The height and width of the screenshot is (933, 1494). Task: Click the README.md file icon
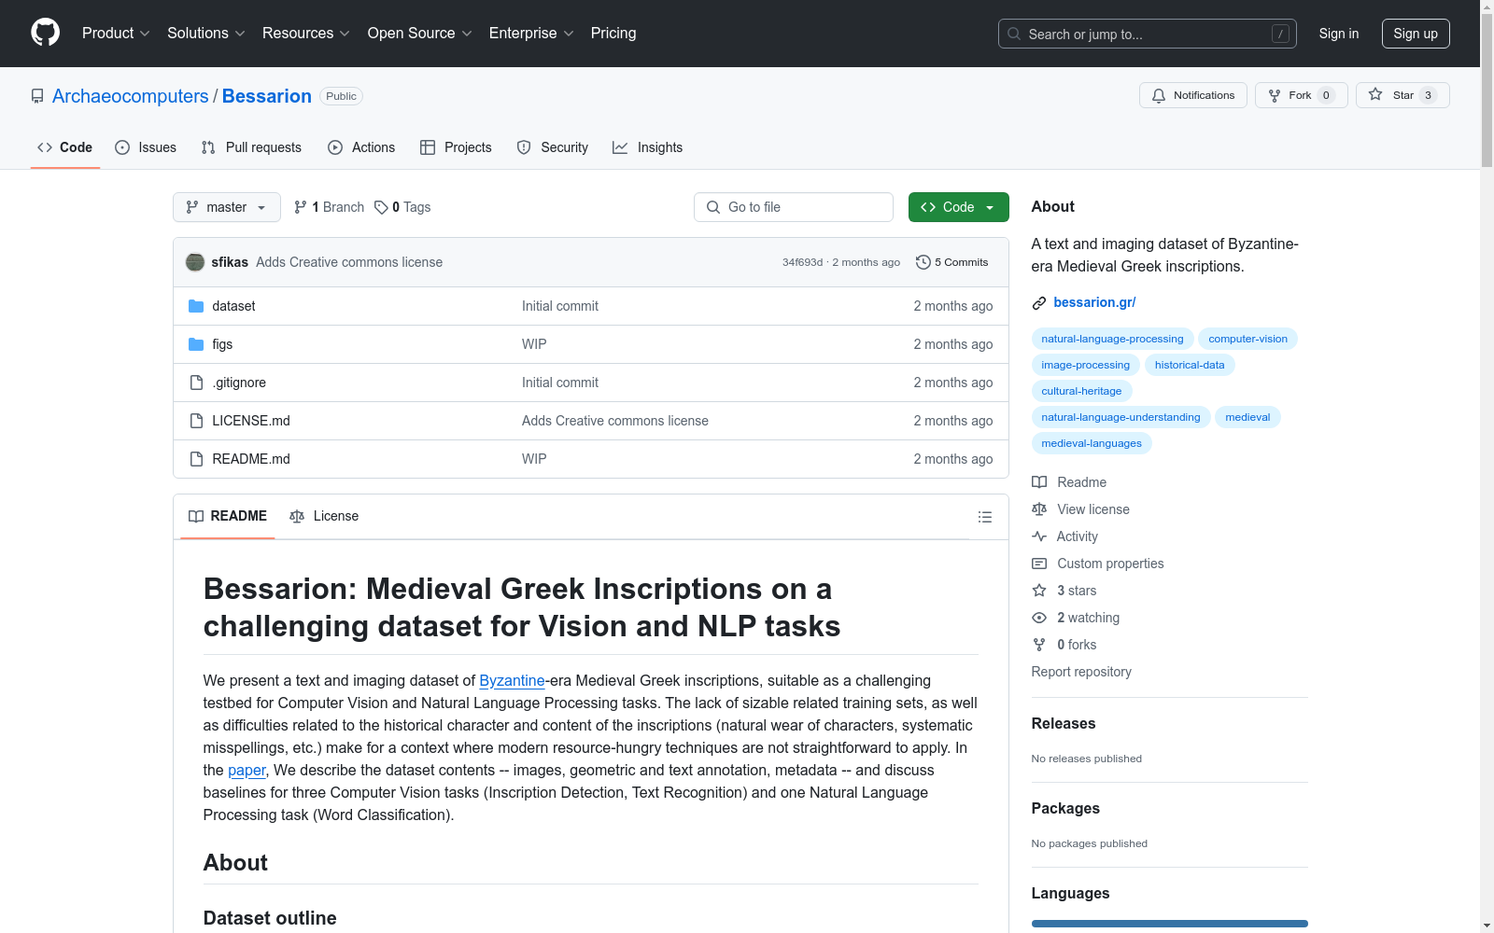click(196, 459)
